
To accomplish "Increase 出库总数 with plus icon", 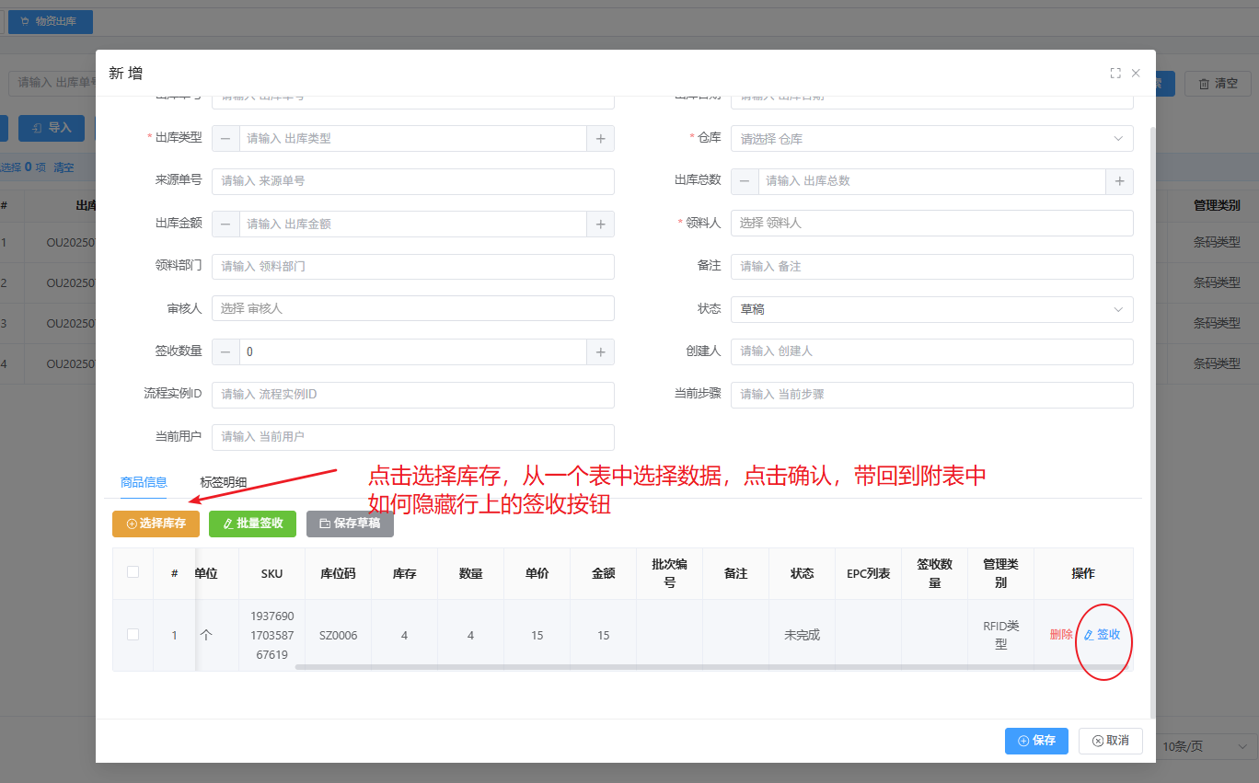I will click(1119, 181).
